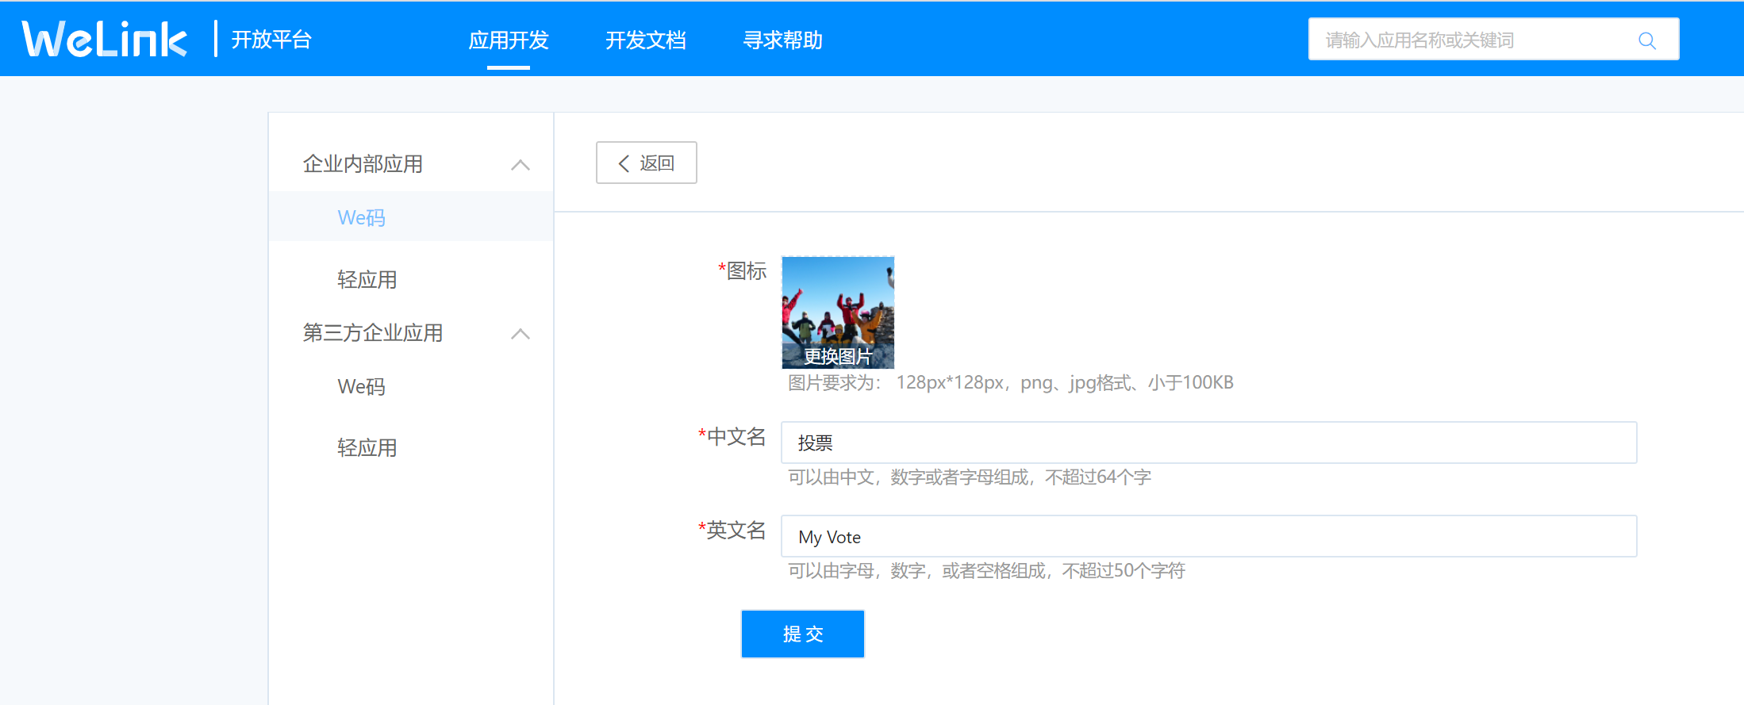The height and width of the screenshot is (705, 1744).
Task: Collapse 第三方企业应用 using its chevron arrow
Action: tap(521, 334)
